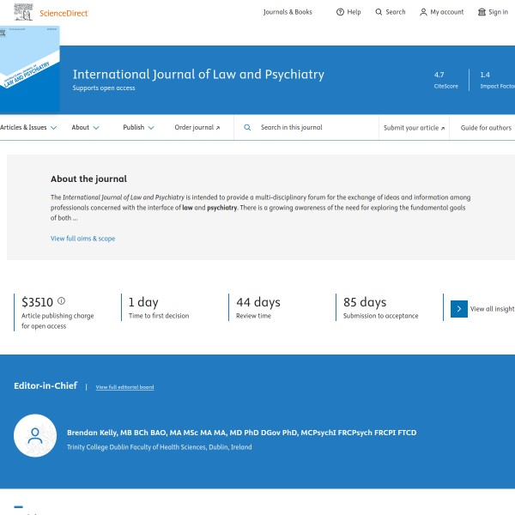Open Guide for authors
This screenshot has height=515, width=515.
[x=486, y=128]
